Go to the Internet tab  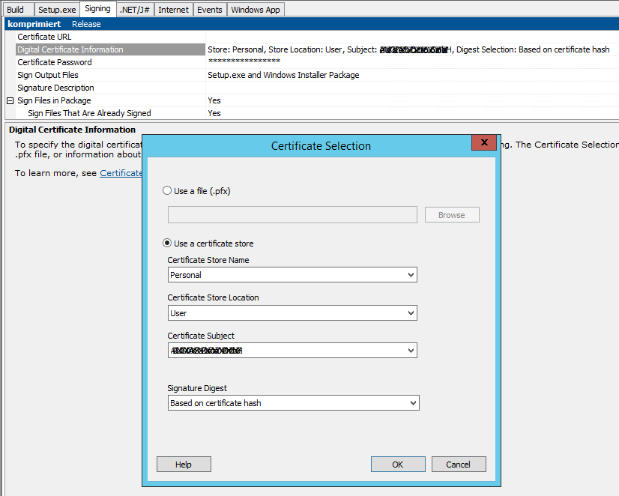173,10
